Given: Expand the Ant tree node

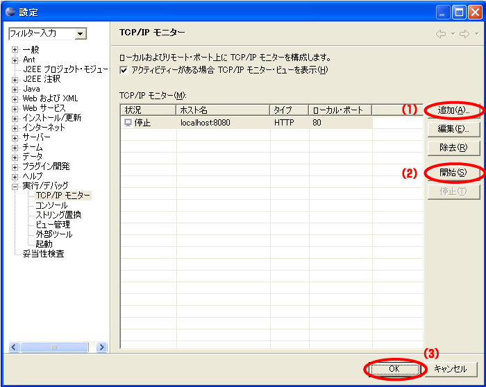Looking at the screenshot, I should (x=15, y=60).
